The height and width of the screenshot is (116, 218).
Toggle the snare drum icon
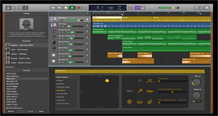click(140, 102)
